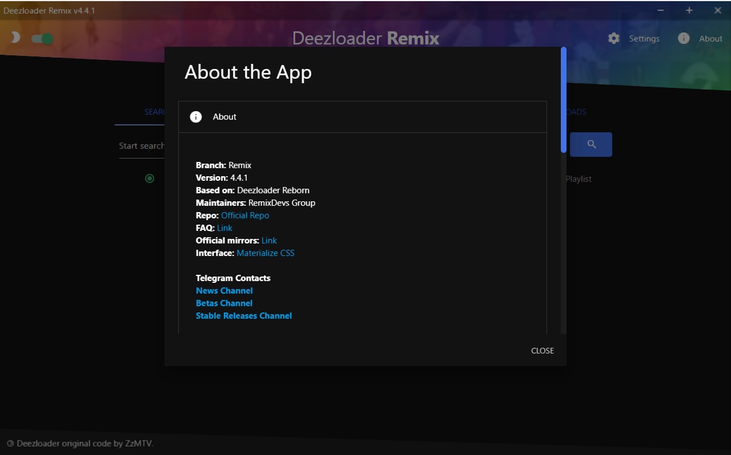Toggle the dark theme switch
This screenshot has height=455, width=731.
[42, 38]
